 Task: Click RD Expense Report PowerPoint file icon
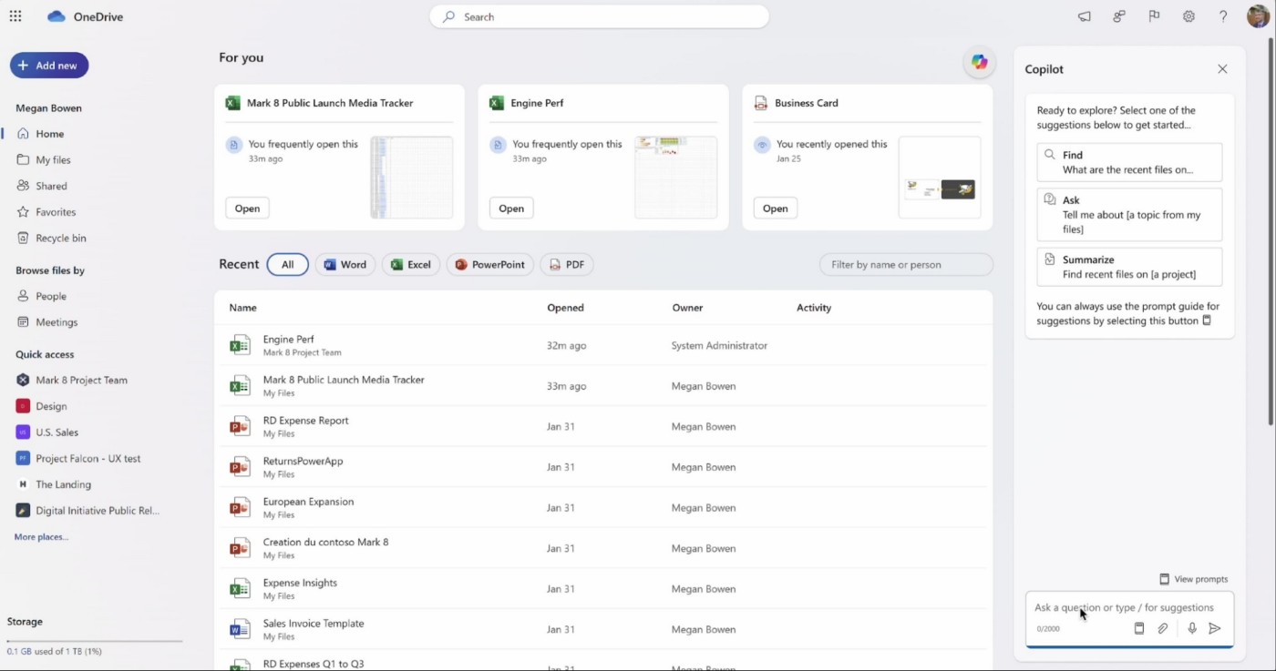[x=240, y=426]
